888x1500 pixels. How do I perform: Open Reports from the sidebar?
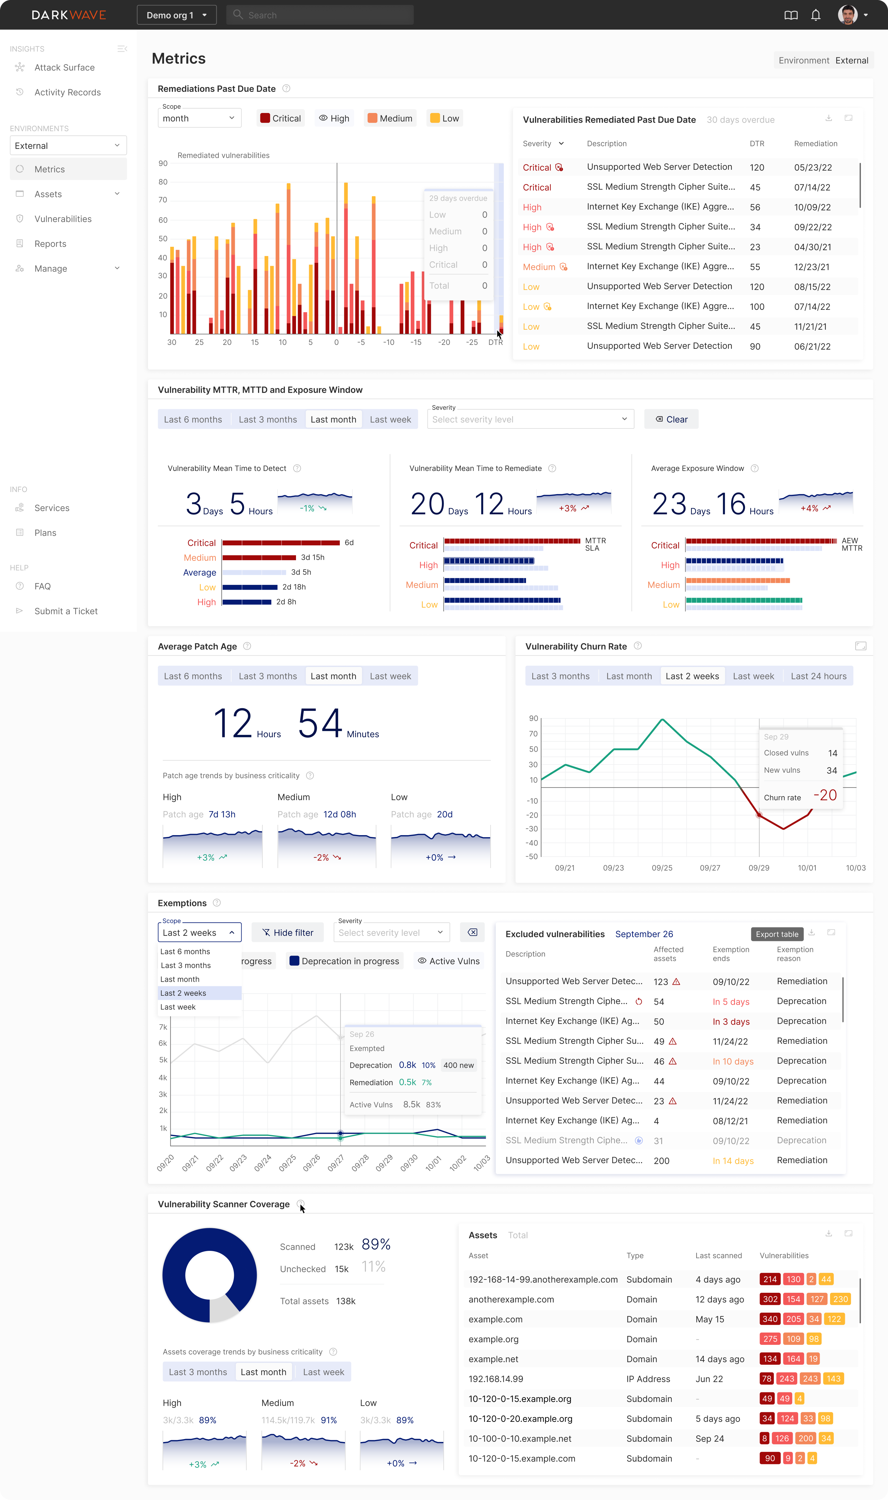coord(50,244)
